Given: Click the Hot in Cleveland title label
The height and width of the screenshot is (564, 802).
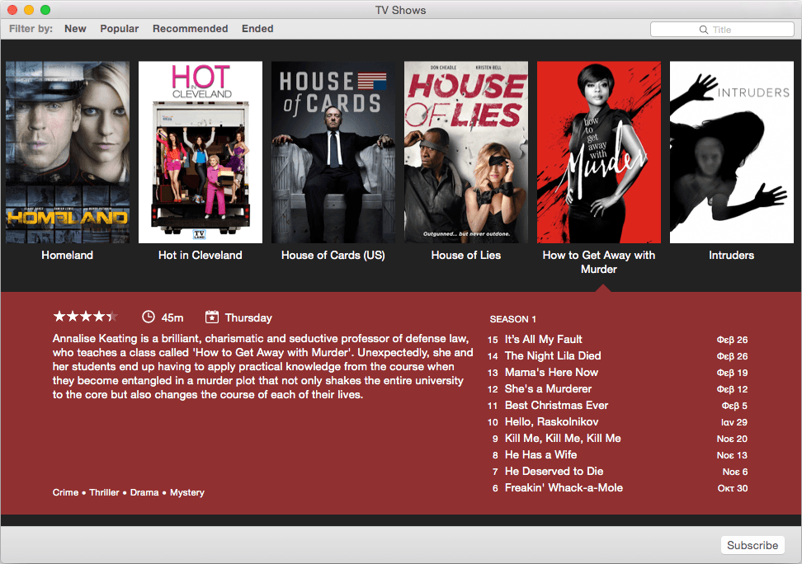Looking at the screenshot, I should point(200,255).
